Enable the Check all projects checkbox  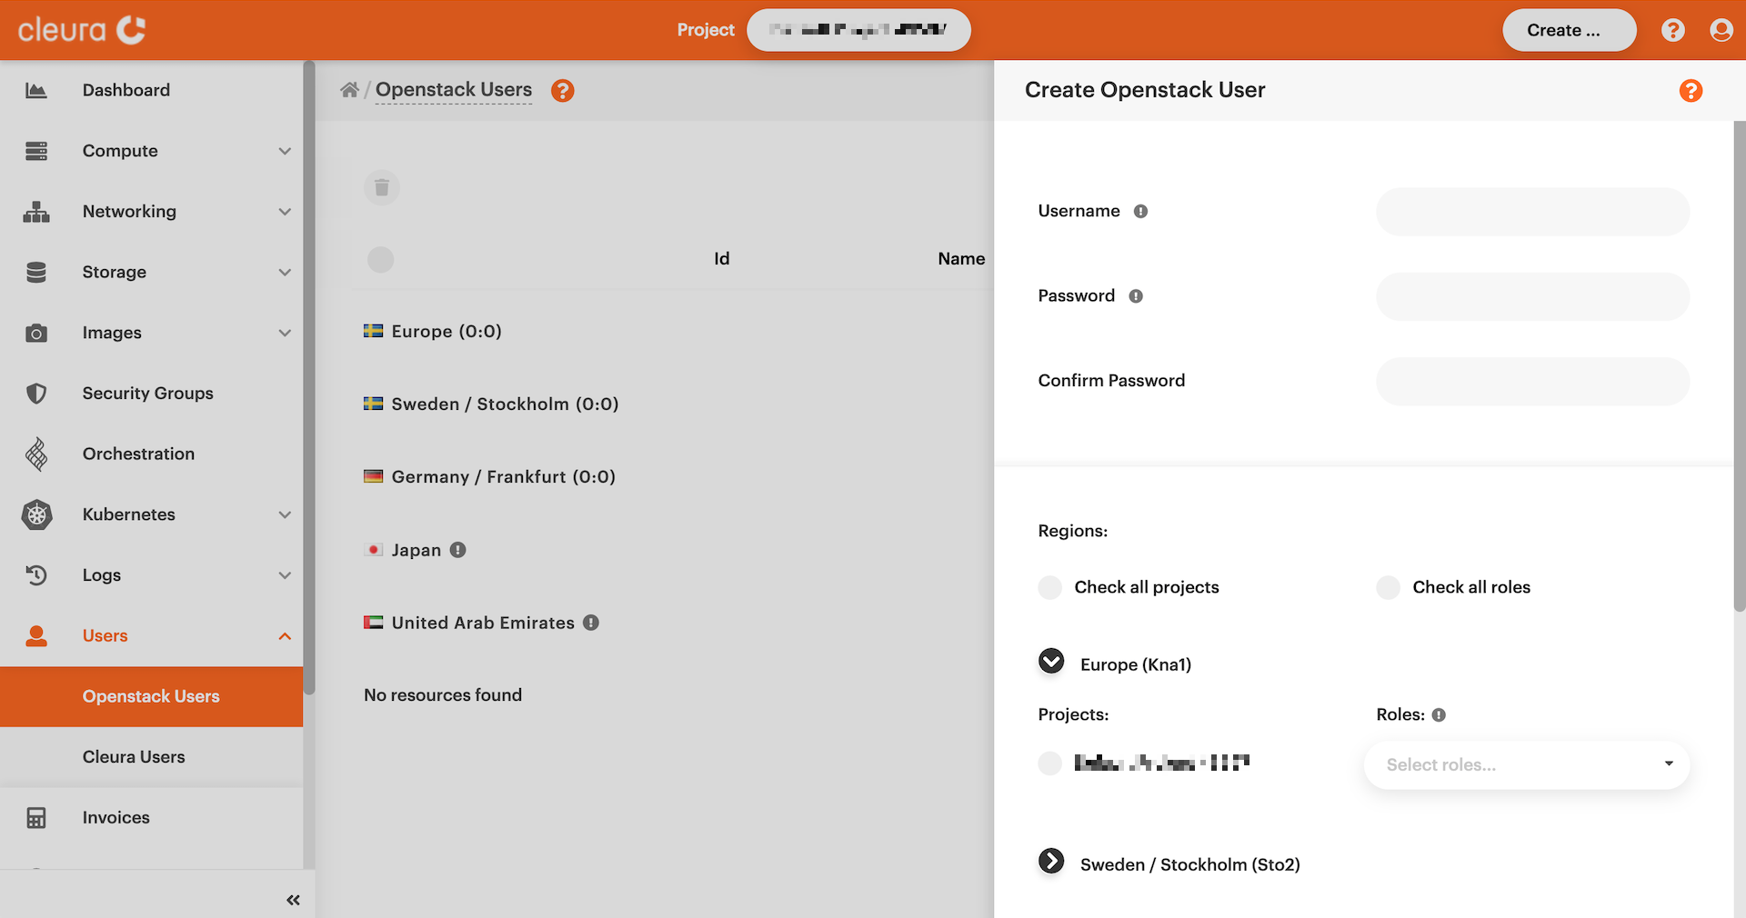[1049, 588]
